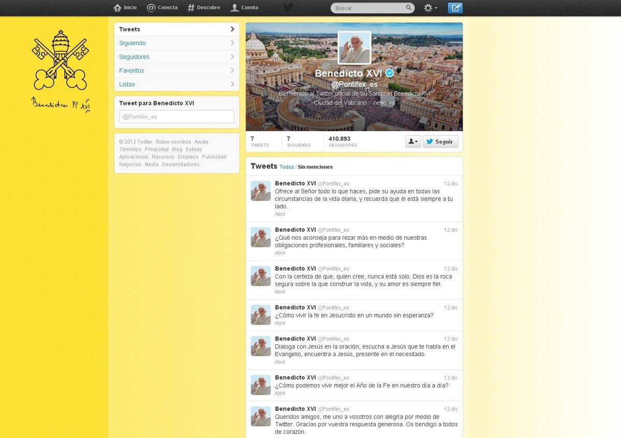Click the profile photo thumbnail in the header
Viewport: 621px width, 438px height.
[x=354, y=48]
